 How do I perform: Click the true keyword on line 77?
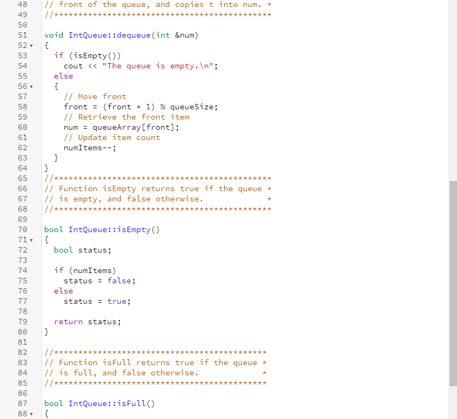[118, 301]
